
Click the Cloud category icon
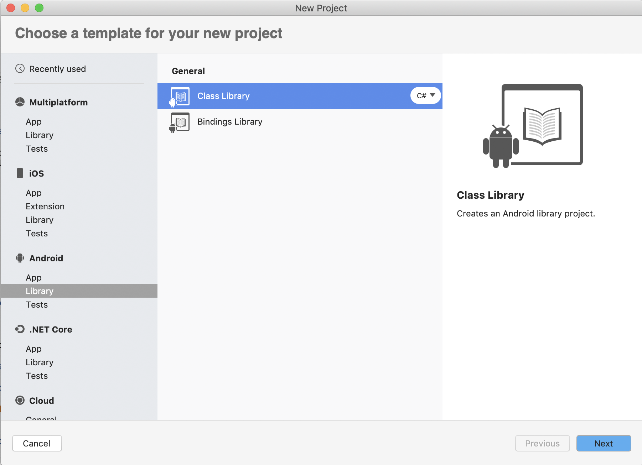20,400
